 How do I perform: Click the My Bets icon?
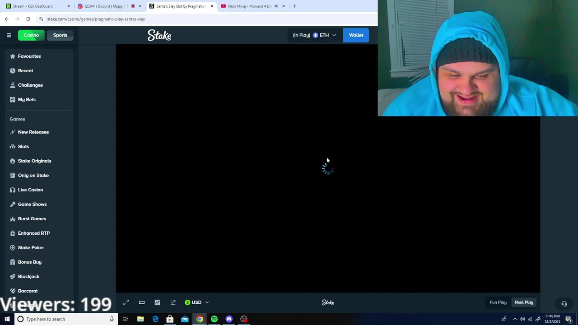click(x=13, y=100)
